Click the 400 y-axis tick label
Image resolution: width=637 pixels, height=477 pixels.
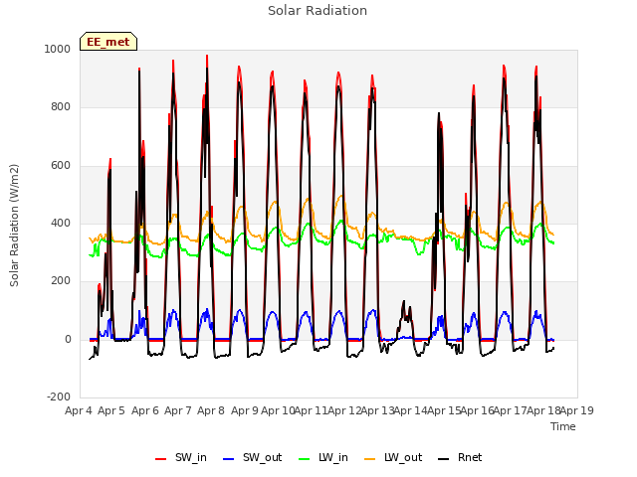61,223
